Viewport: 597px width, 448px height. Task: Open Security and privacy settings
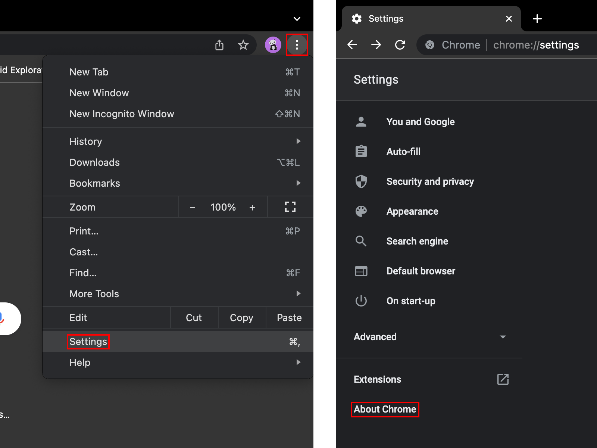coord(430,181)
